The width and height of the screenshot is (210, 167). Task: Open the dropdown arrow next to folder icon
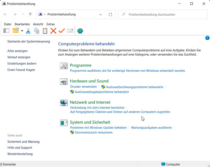[x=22, y=31]
